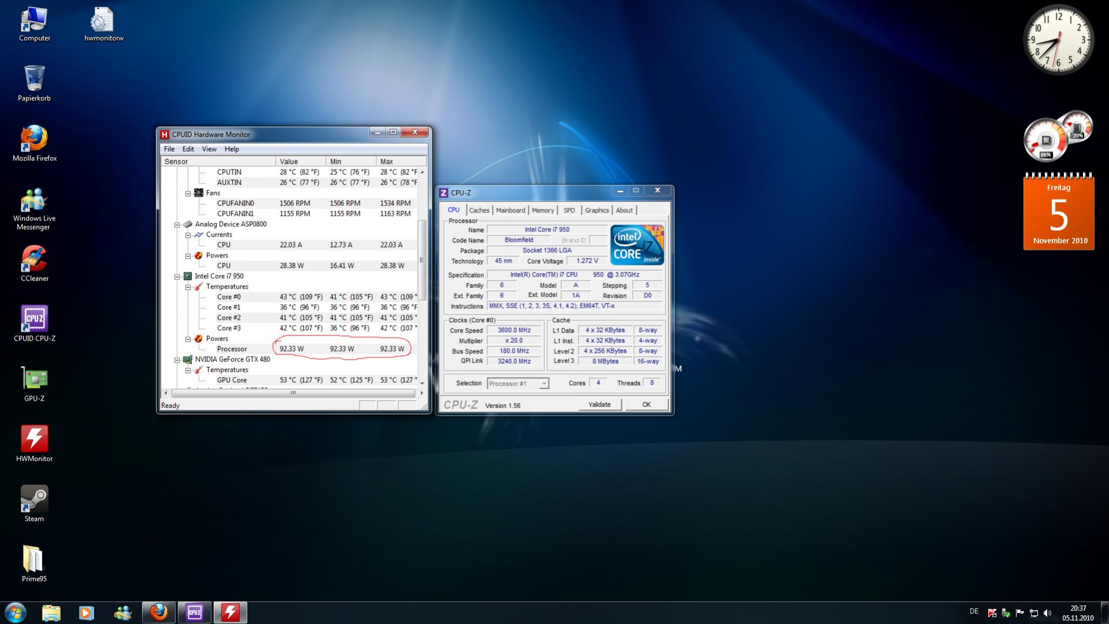Launch Windows Live Messenger desktop shortcut
This screenshot has width=1109, height=624.
pos(34,208)
